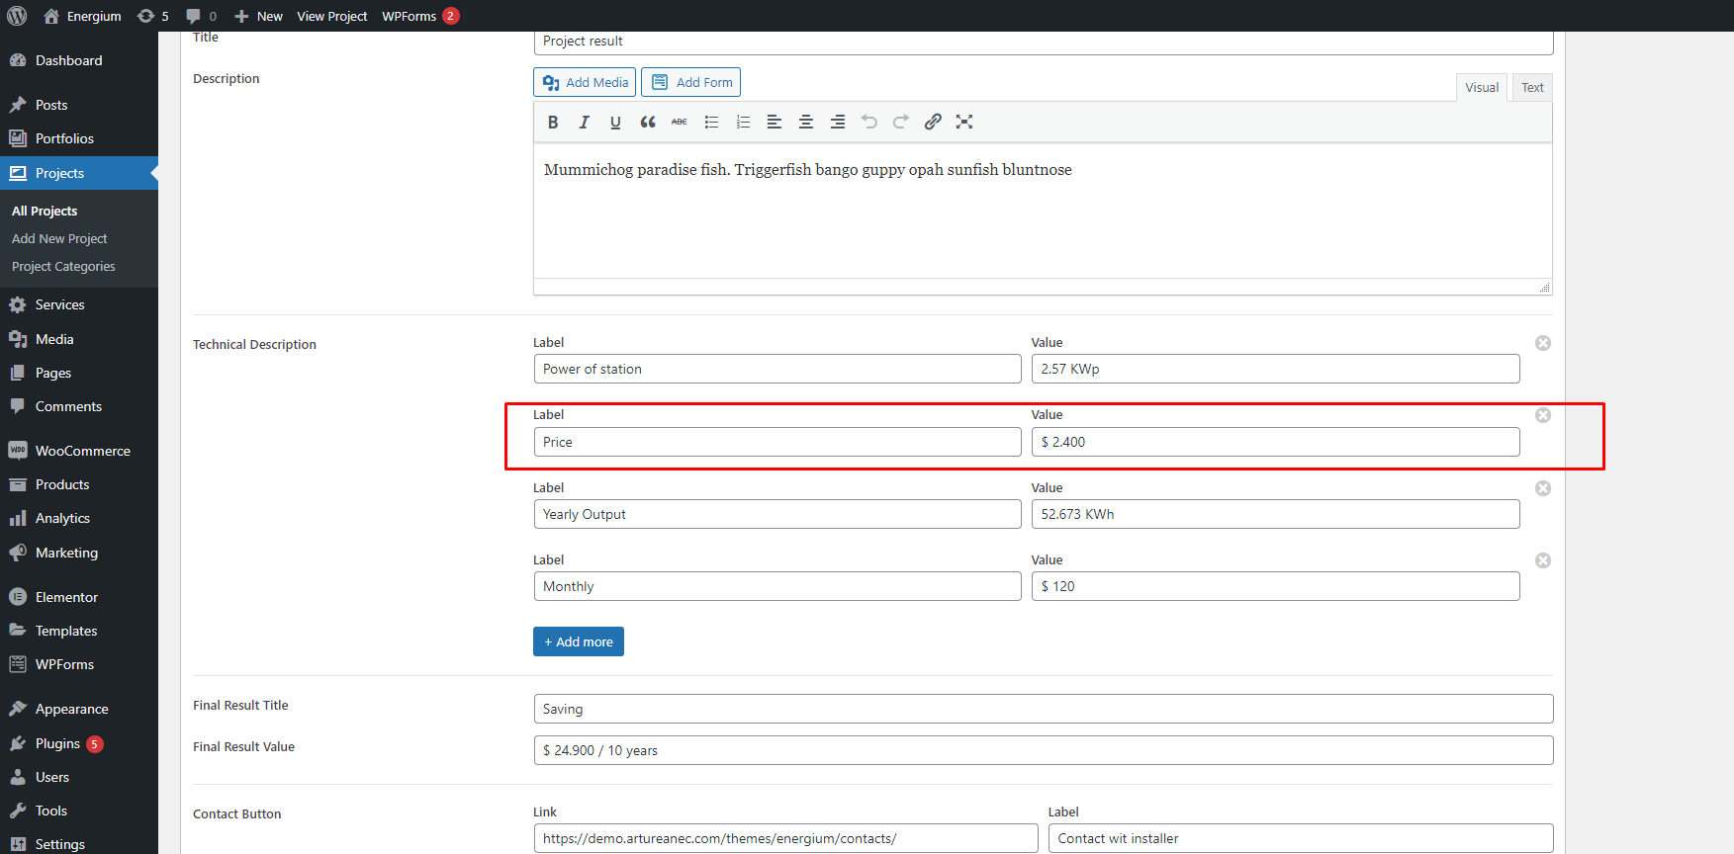Insert a numbered list
The image size is (1734, 854).
tap(743, 122)
